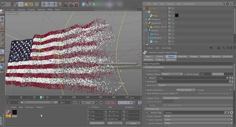The image size is (236, 127).
Task: Select the flag black material thumbnail
Action: 14,112
